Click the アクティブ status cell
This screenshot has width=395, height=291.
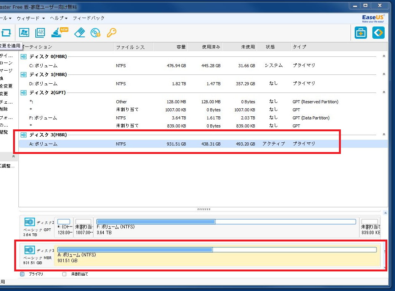pyautogui.click(x=274, y=144)
